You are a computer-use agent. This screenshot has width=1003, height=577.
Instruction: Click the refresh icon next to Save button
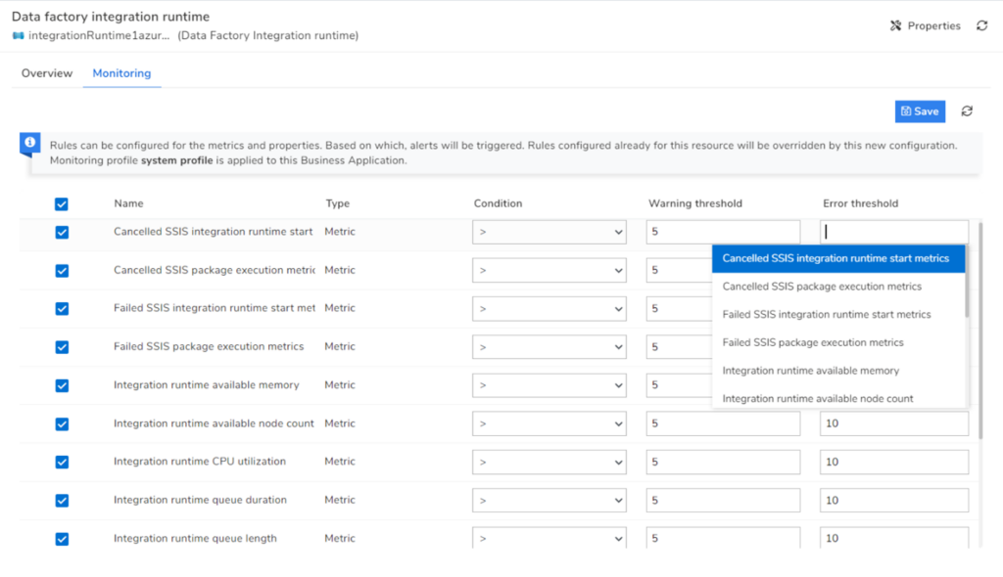967,111
